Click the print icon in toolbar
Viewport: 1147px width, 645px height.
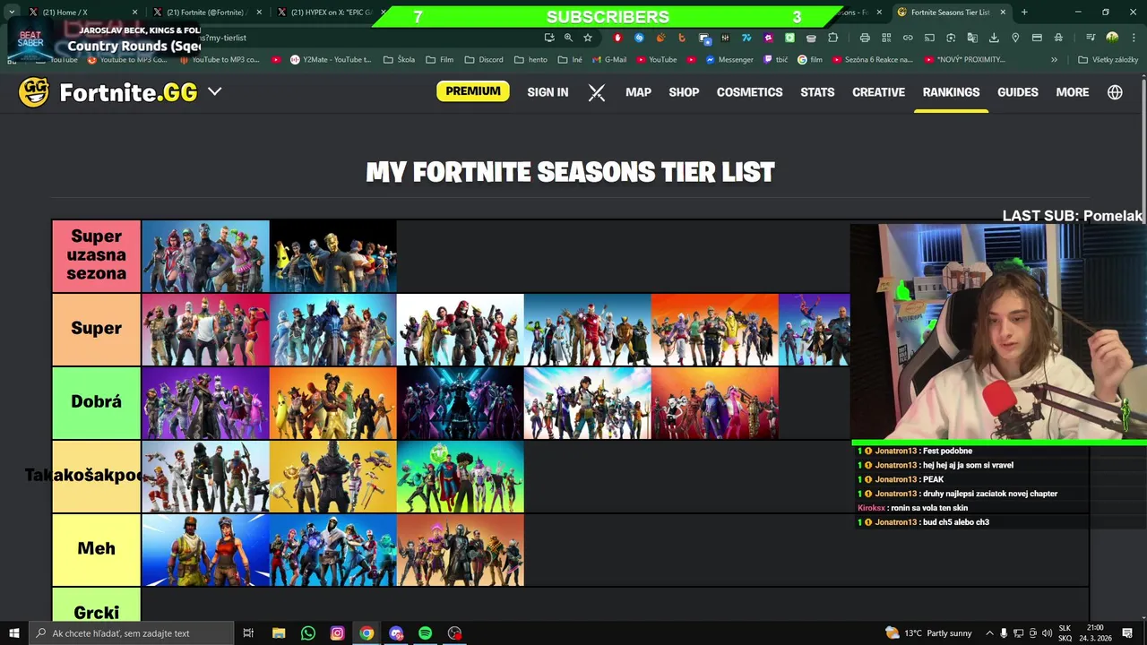tap(865, 38)
